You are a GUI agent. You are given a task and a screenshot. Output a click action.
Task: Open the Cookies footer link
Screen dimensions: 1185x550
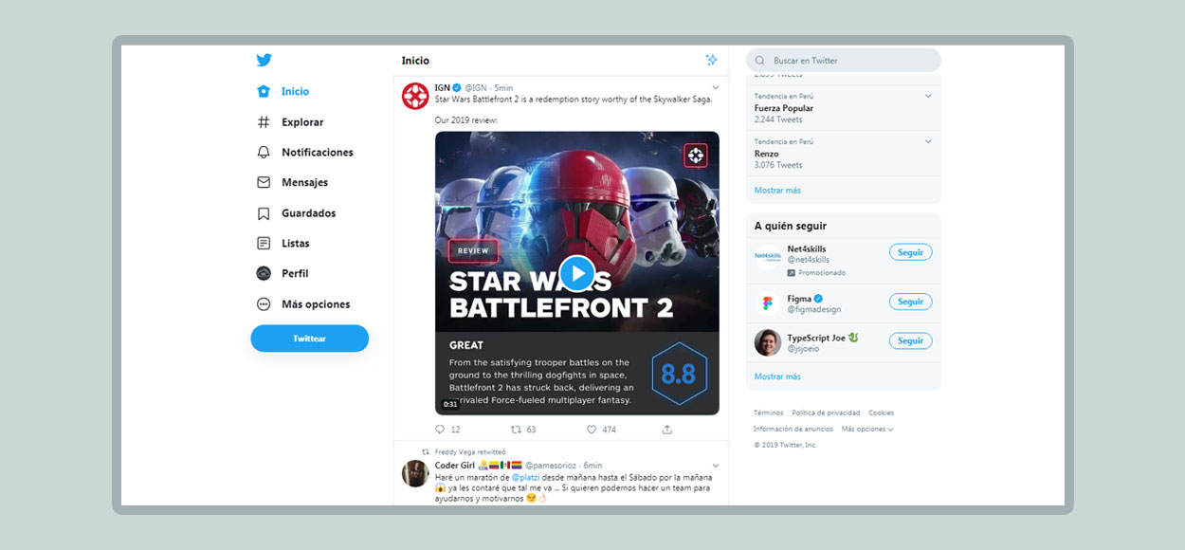click(881, 413)
